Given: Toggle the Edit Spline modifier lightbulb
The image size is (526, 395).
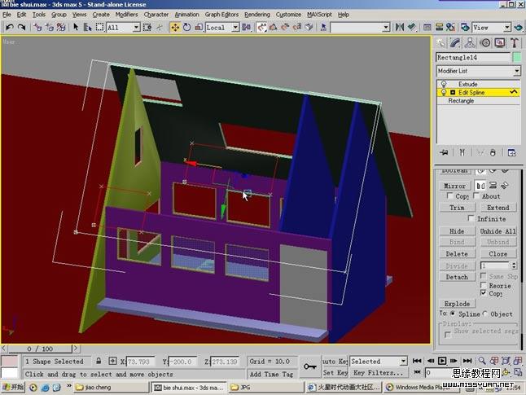Looking at the screenshot, I should [x=444, y=92].
